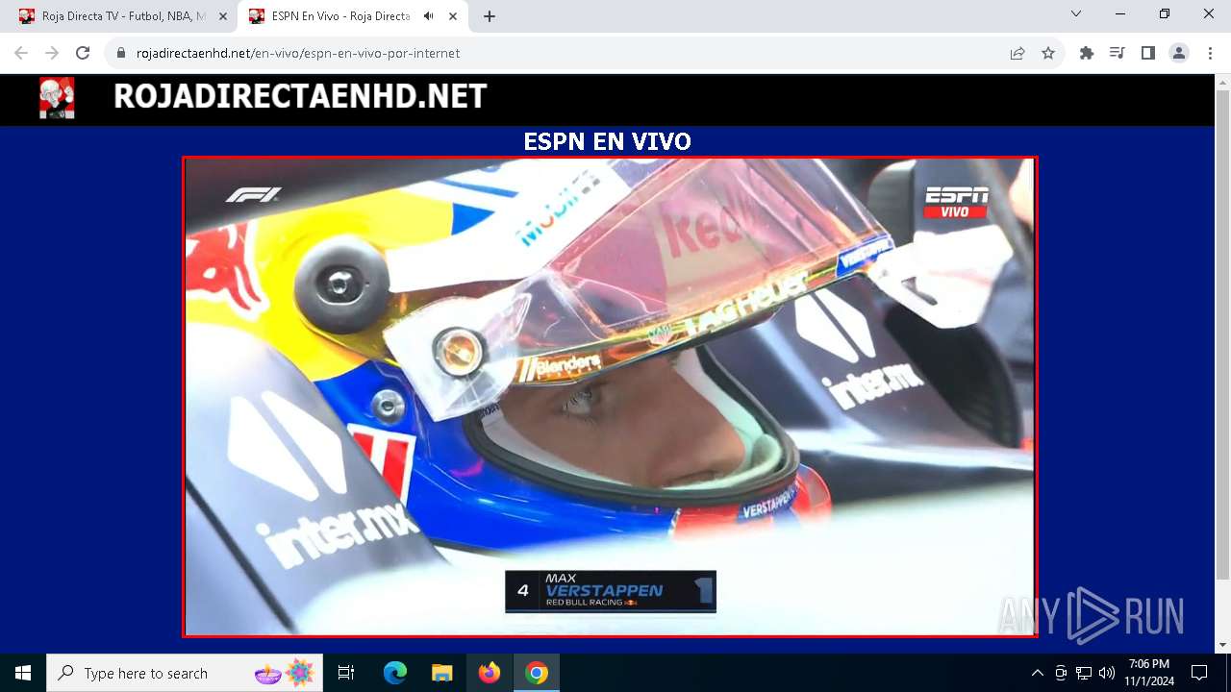This screenshot has width=1231, height=692.
Task: Go back to the previous page
Action: (x=21, y=54)
